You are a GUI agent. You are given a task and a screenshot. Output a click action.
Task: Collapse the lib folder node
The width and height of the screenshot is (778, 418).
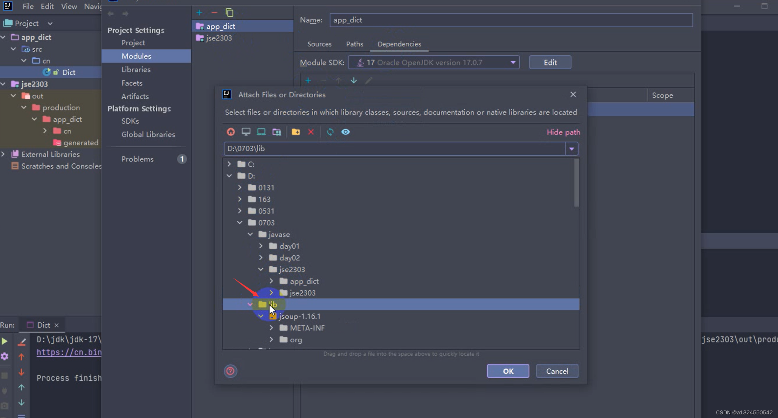click(x=250, y=305)
